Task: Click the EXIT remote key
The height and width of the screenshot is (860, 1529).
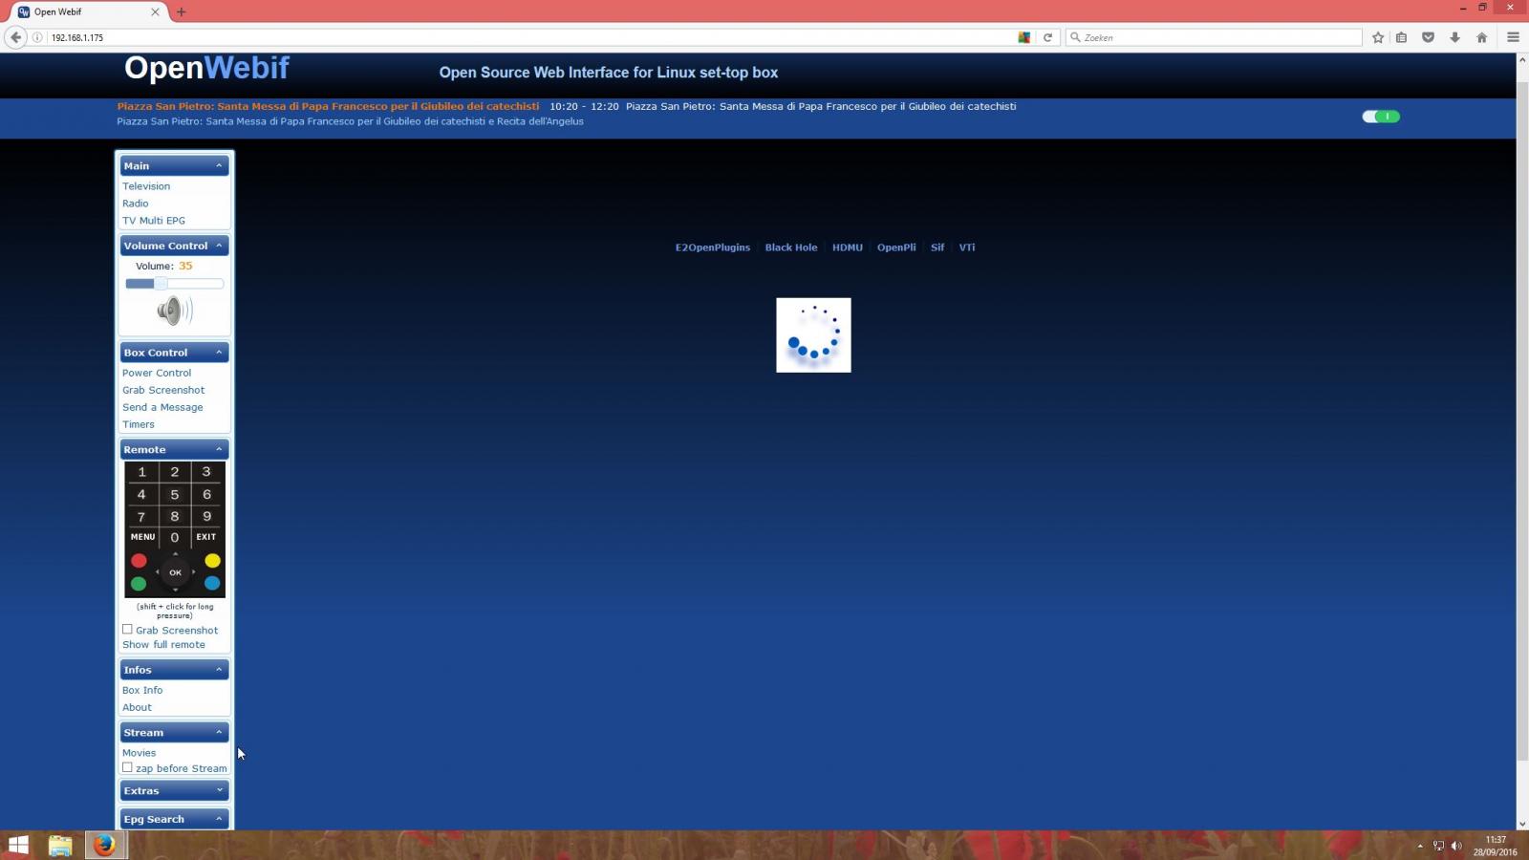Action: point(206,537)
